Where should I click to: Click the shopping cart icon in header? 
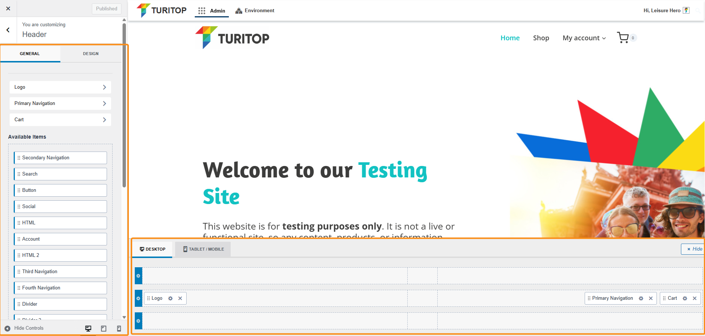pos(623,38)
